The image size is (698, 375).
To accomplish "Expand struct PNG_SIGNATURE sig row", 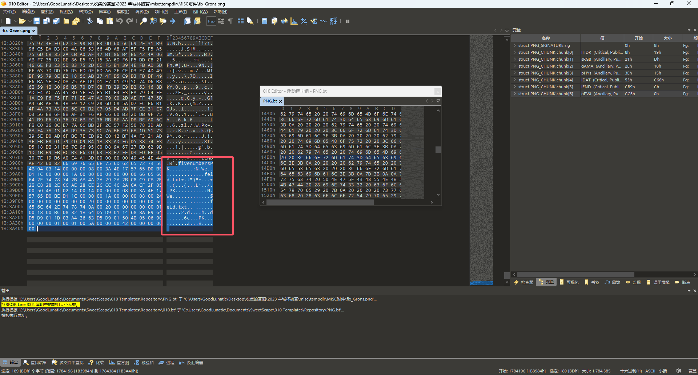I will (515, 45).
